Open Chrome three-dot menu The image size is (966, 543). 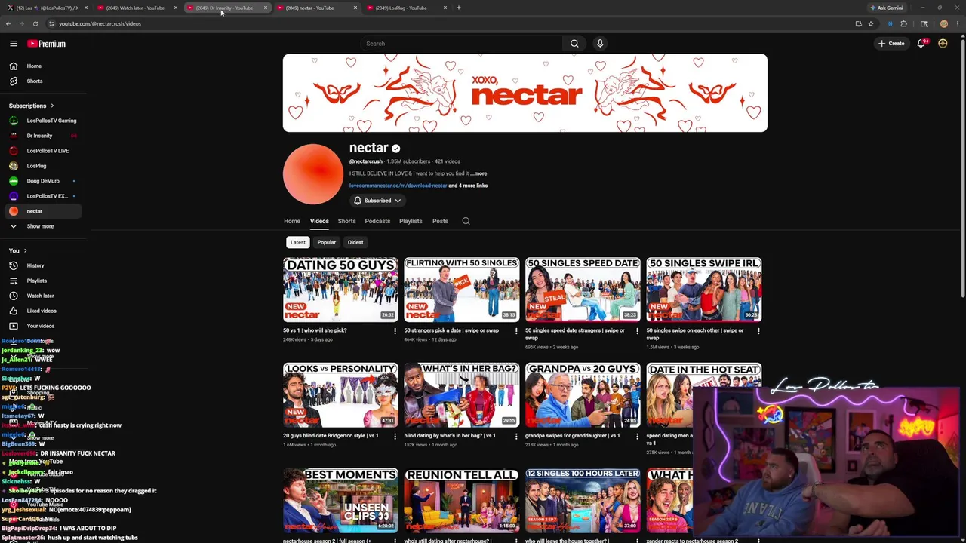(x=958, y=24)
